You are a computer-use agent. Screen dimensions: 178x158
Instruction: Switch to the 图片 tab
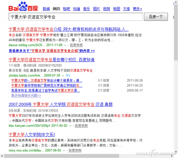(97, 9)
